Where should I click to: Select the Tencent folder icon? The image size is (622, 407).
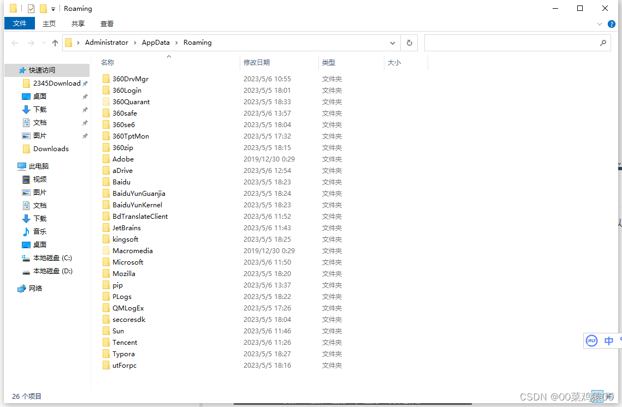106,343
